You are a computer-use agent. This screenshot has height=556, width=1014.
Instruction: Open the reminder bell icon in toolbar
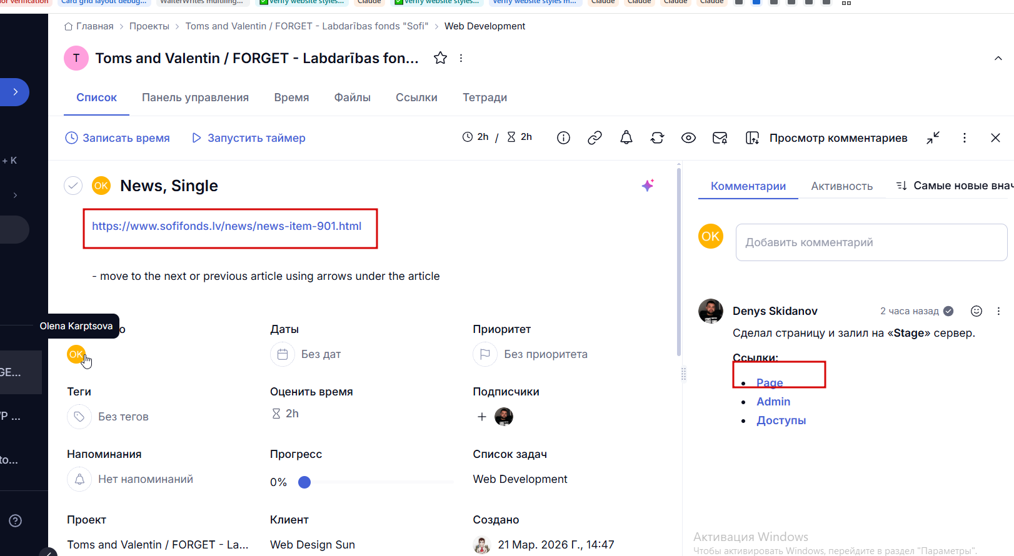[626, 137]
